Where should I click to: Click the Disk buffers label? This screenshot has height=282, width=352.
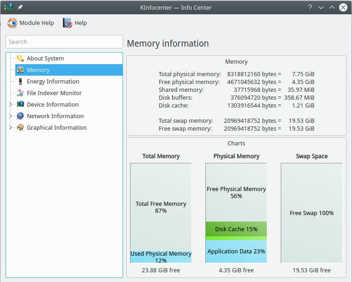pyautogui.click(x=175, y=98)
